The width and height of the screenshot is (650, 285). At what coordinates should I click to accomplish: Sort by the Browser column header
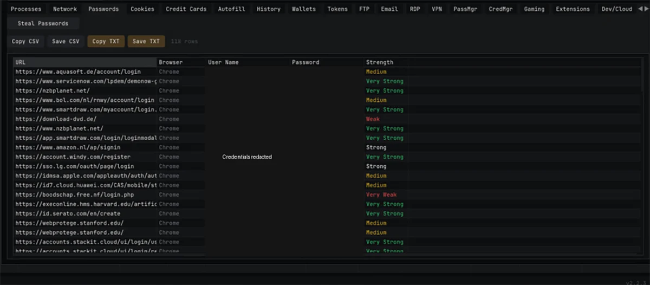point(181,62)
